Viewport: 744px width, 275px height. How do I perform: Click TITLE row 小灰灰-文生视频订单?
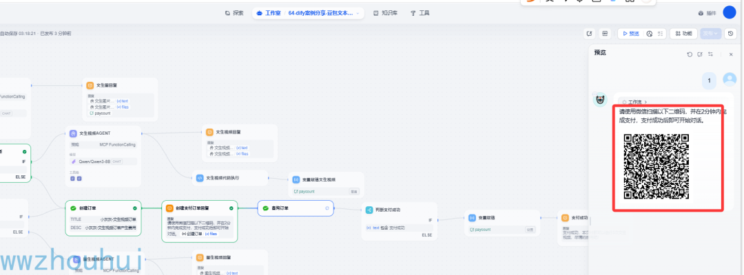(x=103, y=219)
